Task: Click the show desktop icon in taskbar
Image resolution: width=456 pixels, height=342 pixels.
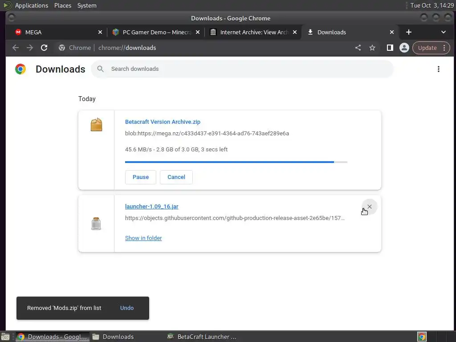Action: 5,337
